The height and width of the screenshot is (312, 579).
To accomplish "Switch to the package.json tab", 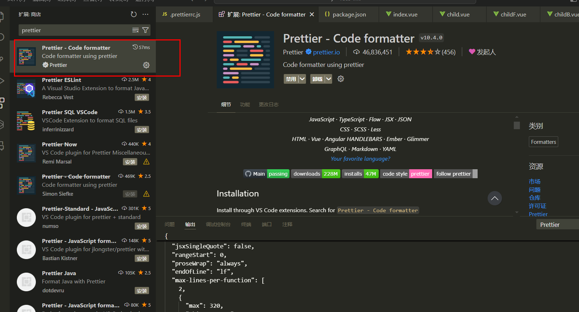I will 349,14.
